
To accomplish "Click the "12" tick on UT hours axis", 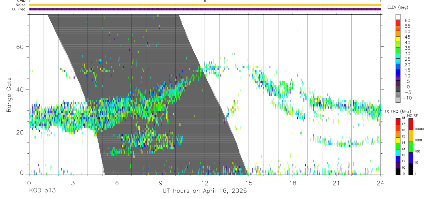I will tap(205, 183).
